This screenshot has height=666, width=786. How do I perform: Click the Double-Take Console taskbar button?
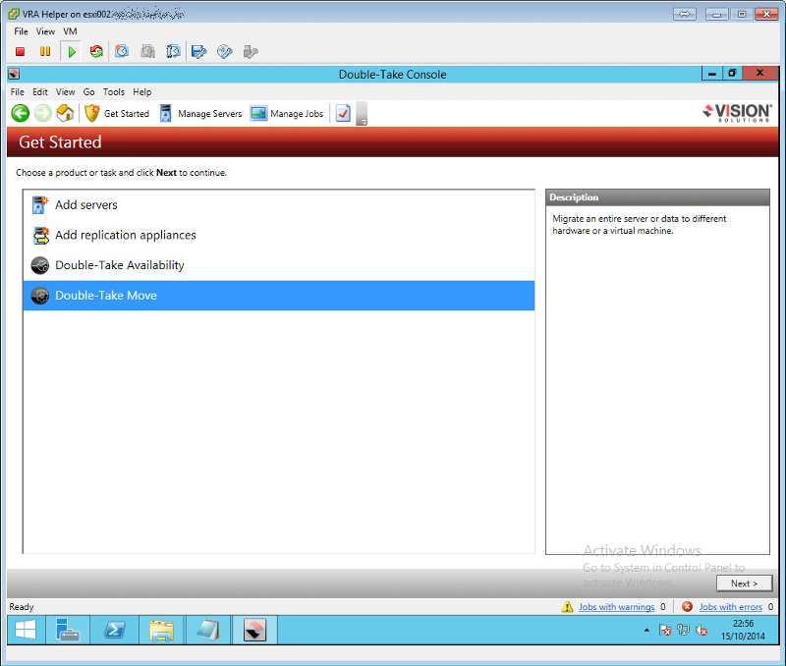(x=254, y=630)
